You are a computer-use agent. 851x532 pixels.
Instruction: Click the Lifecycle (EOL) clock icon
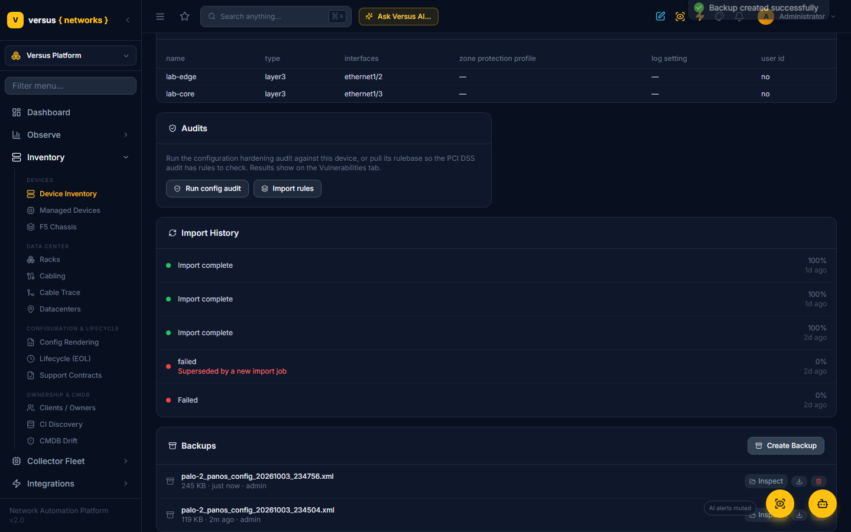coord(31,359)
